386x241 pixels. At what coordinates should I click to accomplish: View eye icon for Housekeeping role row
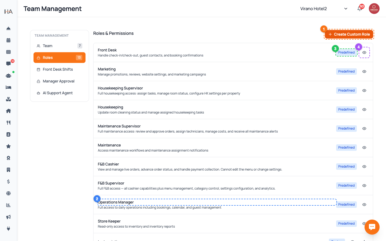point(364,110)
